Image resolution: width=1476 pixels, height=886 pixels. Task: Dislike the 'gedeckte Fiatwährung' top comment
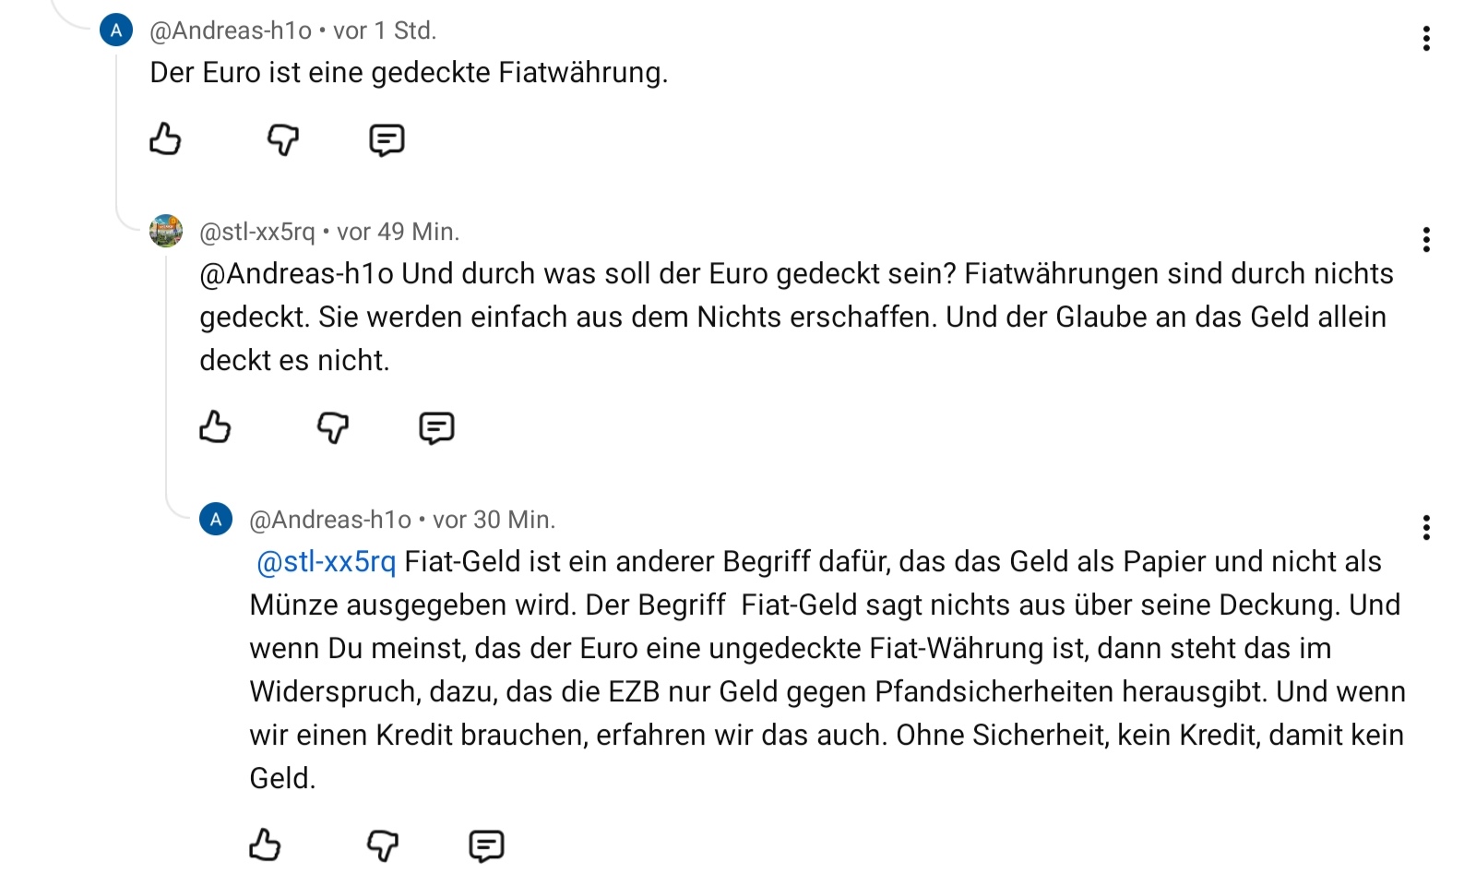[282, 139]
